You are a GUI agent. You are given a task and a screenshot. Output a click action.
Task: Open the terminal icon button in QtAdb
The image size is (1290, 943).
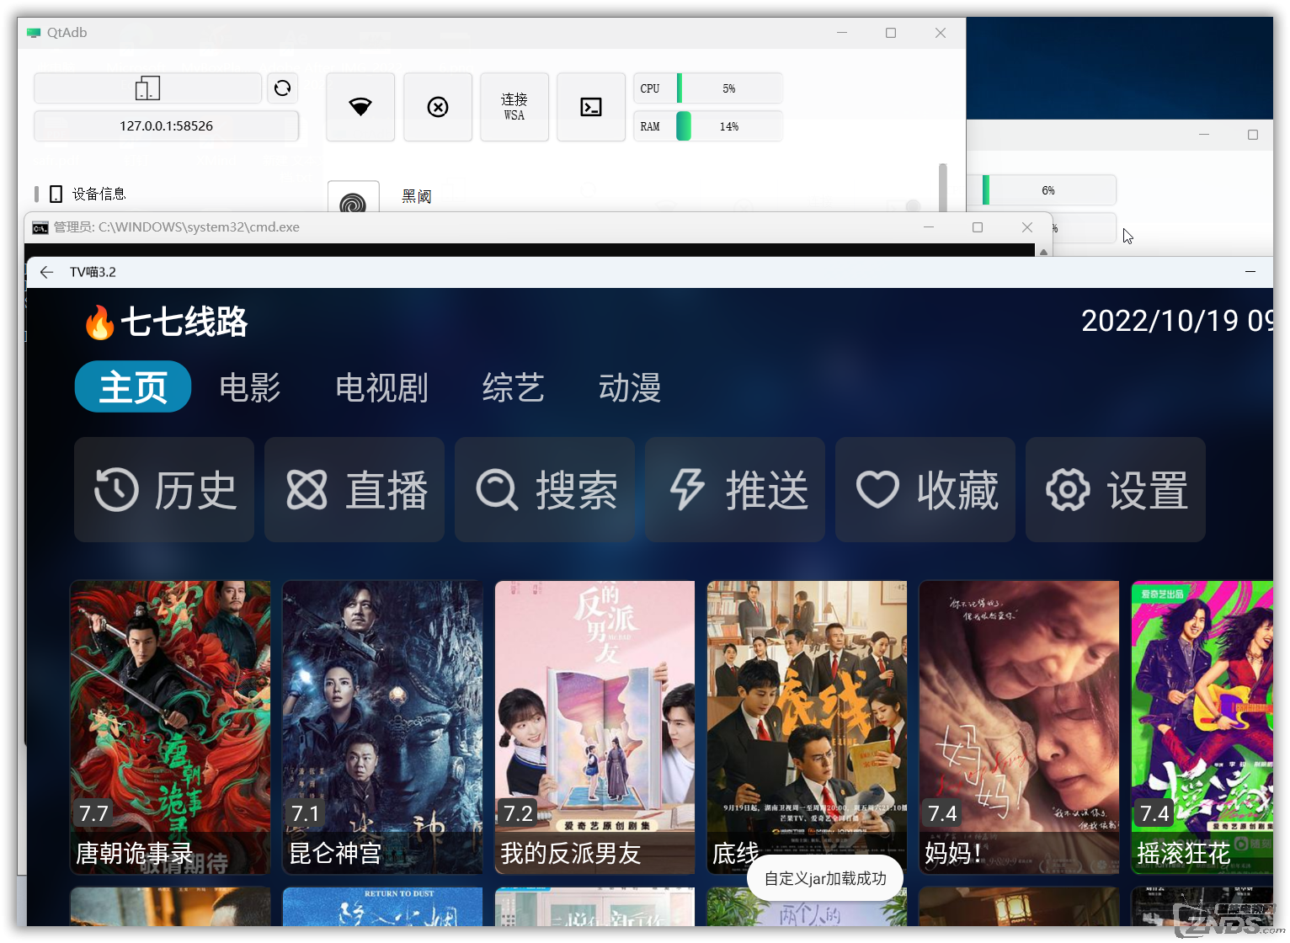[x=591, y=107]
